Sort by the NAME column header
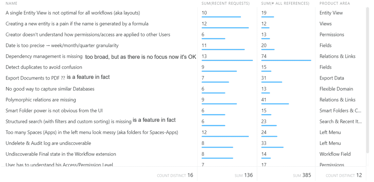374x182 pixels. pos(12,3)
